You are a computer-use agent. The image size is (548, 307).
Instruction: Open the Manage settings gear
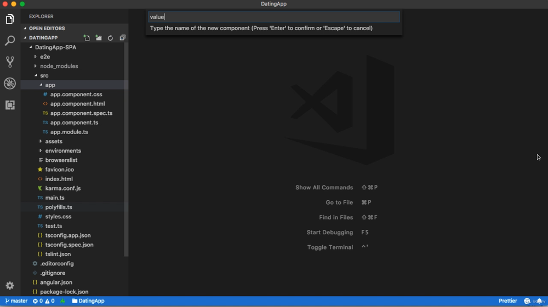point(10,286)
